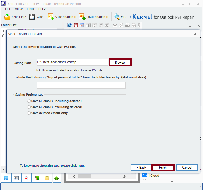Switch to the 7-day calendar view icon

pyautogui.click(x=101, y=25)
